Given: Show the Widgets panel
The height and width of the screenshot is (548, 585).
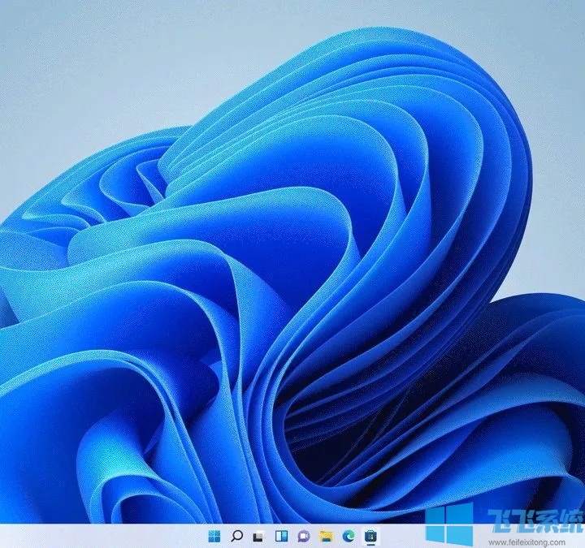Looking at the screenshot, I should 281,536.
